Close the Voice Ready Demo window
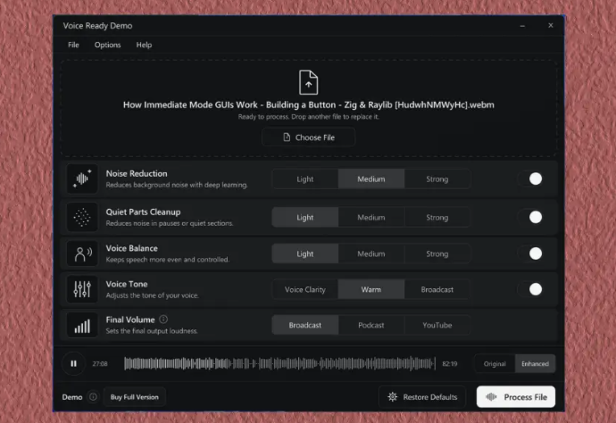Screen dimensions: 616x423 (x=551, y=25)
